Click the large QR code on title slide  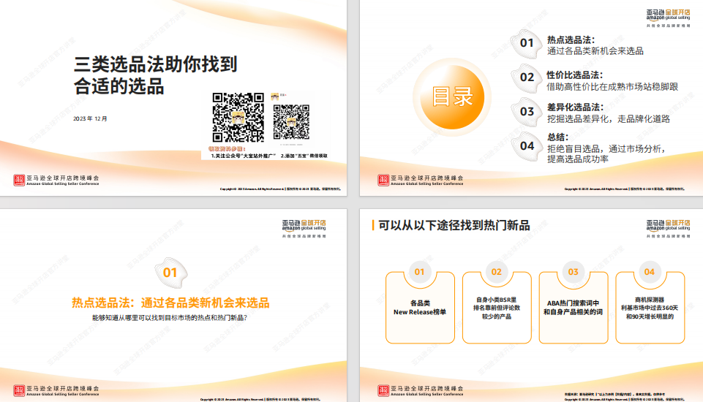238,118
